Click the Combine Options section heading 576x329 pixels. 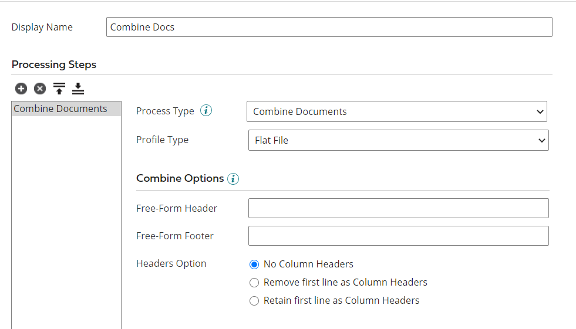click(180, 178)
